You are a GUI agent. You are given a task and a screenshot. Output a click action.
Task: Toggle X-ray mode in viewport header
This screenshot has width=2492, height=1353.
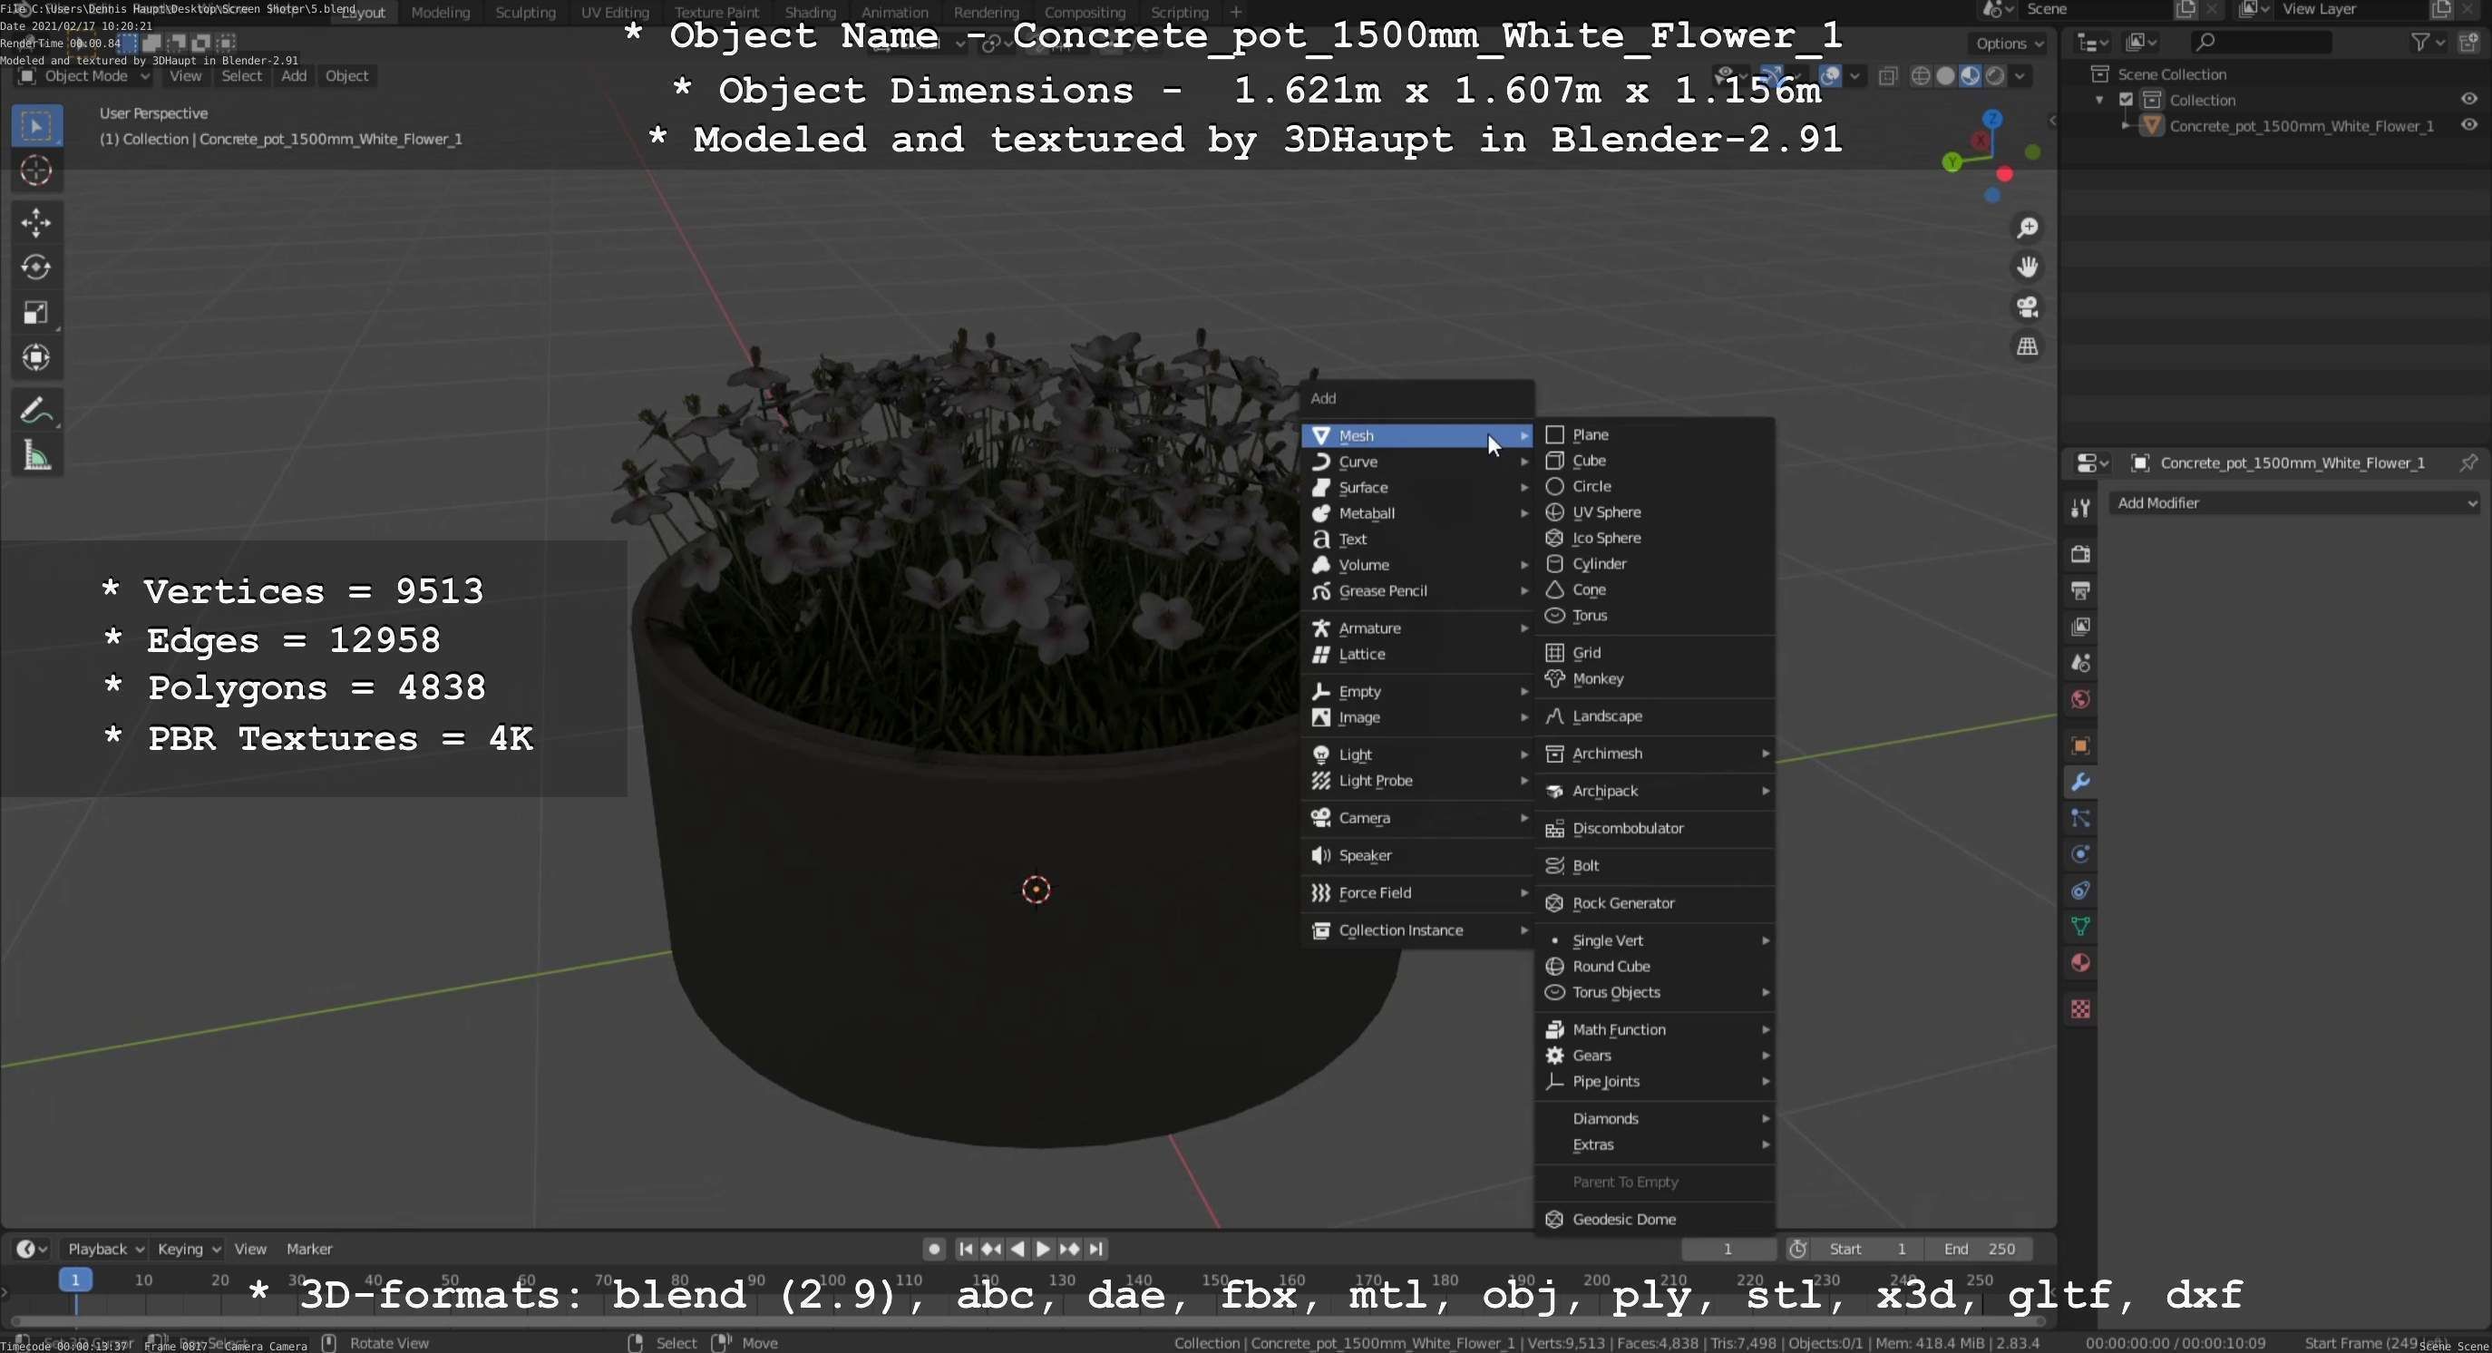(1887, 75)
